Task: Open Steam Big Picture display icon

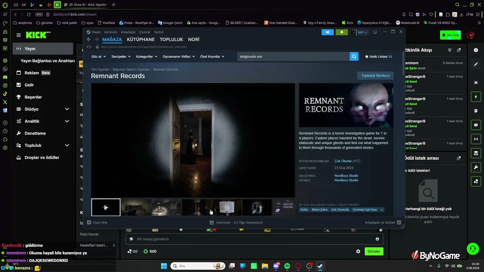Action: (x=375, y=32)
